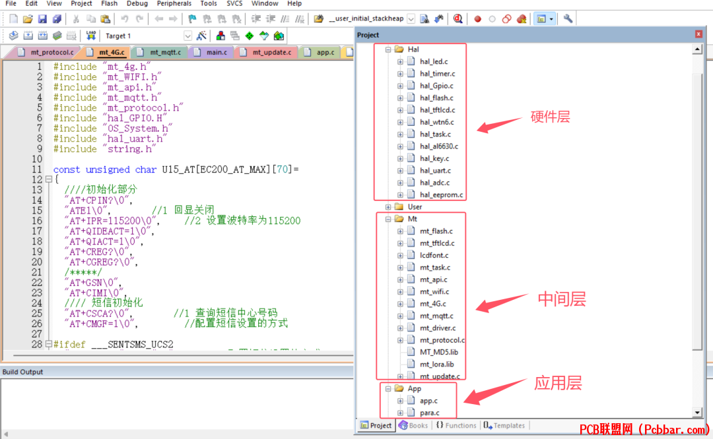Open the find text combo dropdown

[411, 18]
